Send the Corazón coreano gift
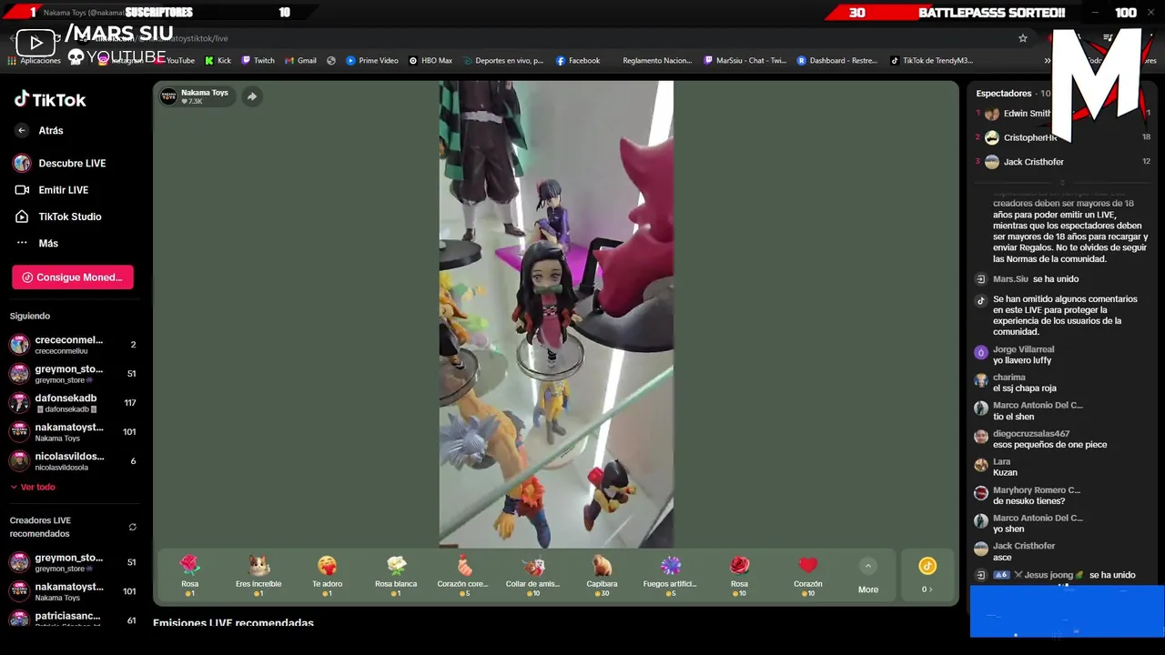1165x655 pixels. (x=463, y=575)
